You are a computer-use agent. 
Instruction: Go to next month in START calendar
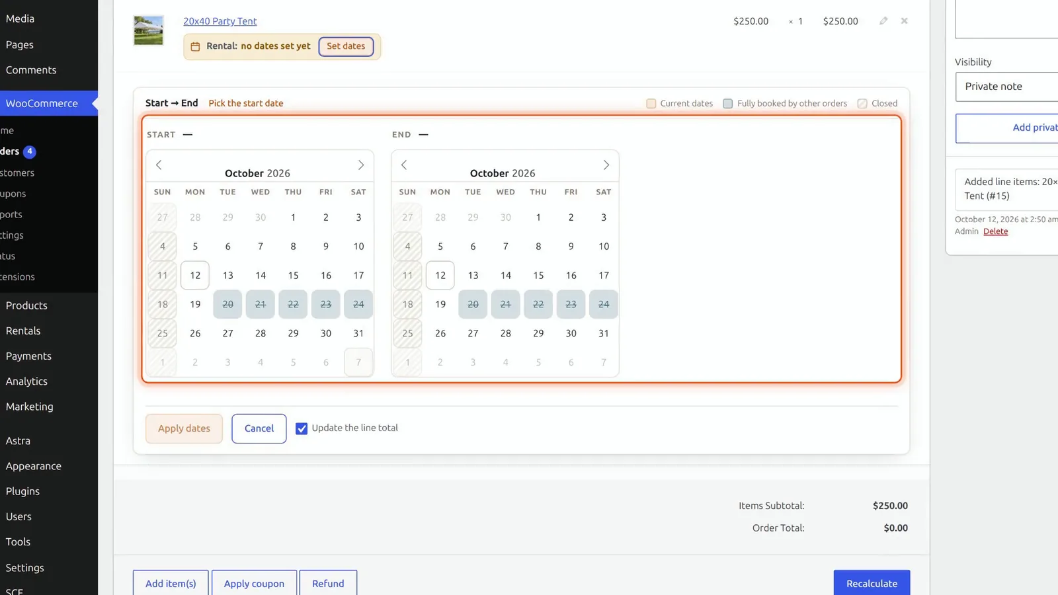click(361, 165)
